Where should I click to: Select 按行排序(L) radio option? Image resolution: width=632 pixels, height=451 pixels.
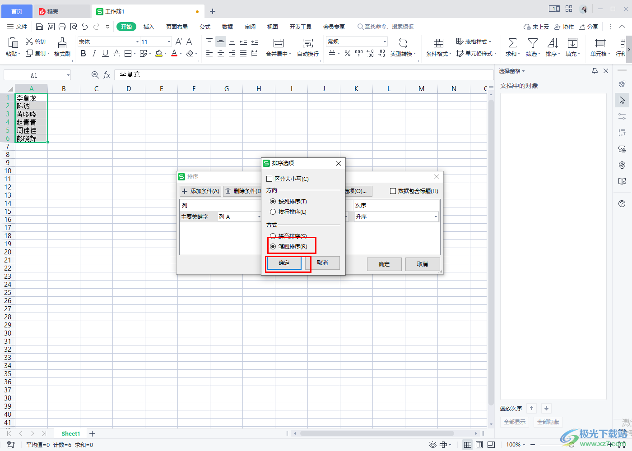pos(273,212)
